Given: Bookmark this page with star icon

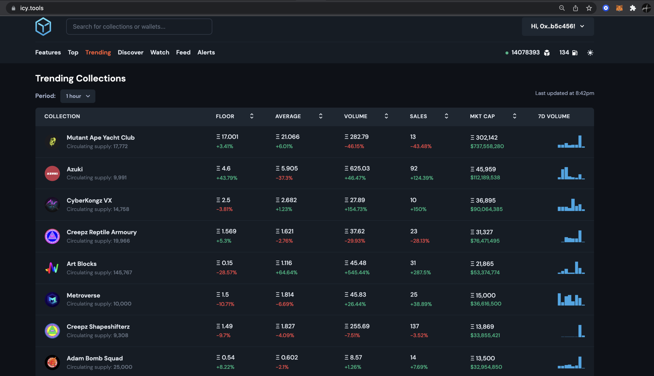Looking at the screenshot, I should 589,8.
